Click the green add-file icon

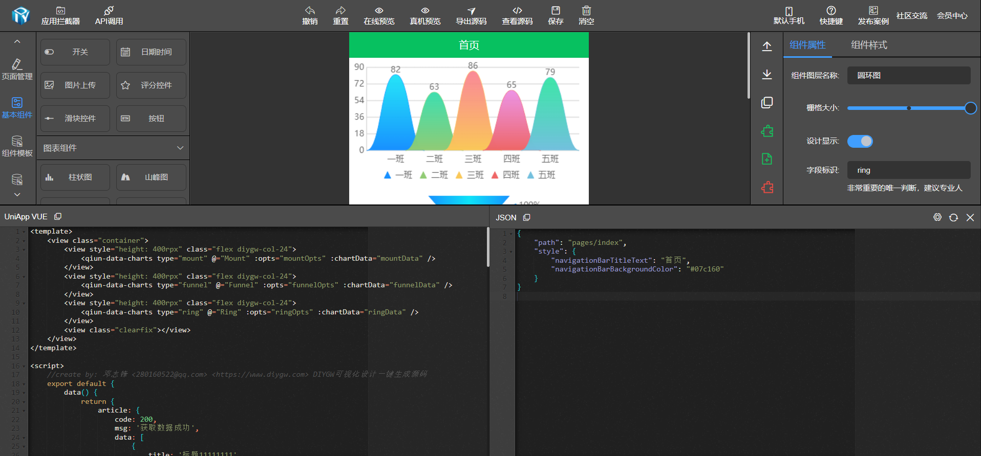coord(767,159)
